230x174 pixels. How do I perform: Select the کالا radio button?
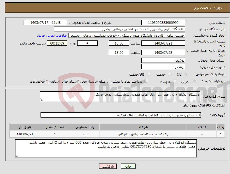coord(186,74)
